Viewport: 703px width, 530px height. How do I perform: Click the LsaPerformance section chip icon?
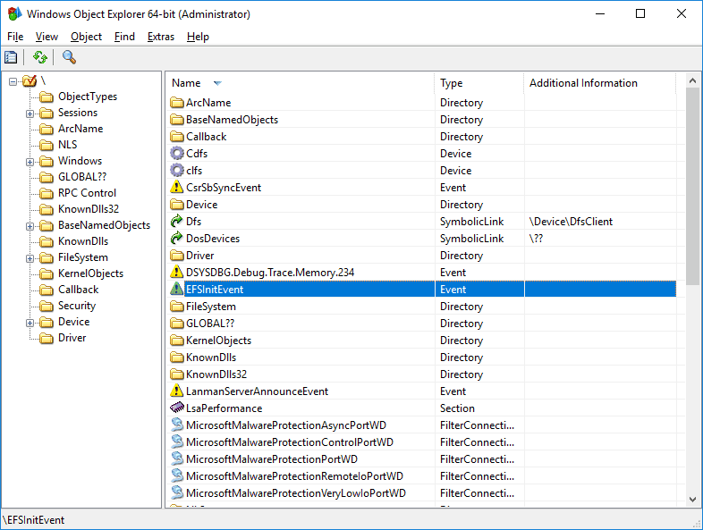point(177,408)
